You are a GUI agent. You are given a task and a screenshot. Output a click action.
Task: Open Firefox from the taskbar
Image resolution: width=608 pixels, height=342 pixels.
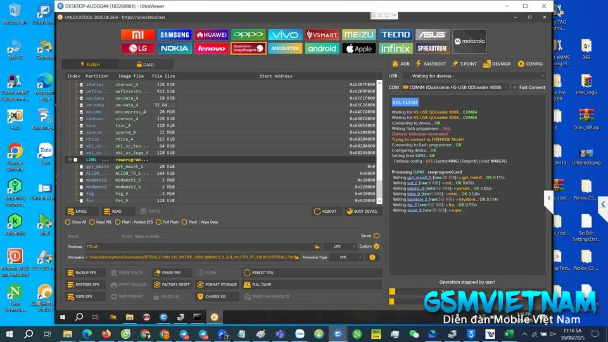106,334
